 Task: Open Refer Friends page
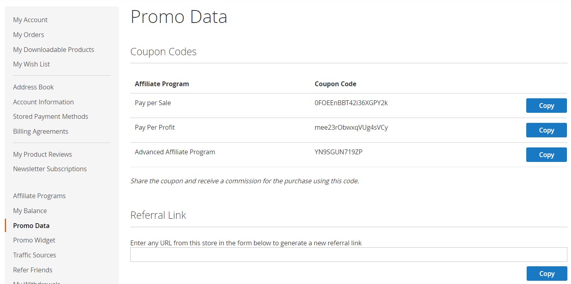coord(33,270)
